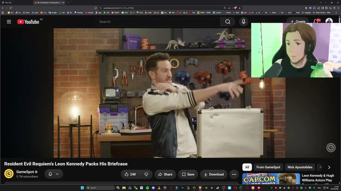The width and height of the screenshot is (341, 191).
Task: Open the Brave wallet icon
Action: 326,8
